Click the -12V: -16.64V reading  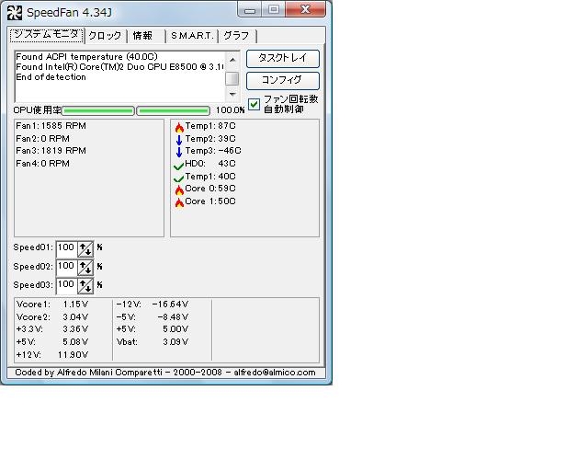click(x=153, y=304)
